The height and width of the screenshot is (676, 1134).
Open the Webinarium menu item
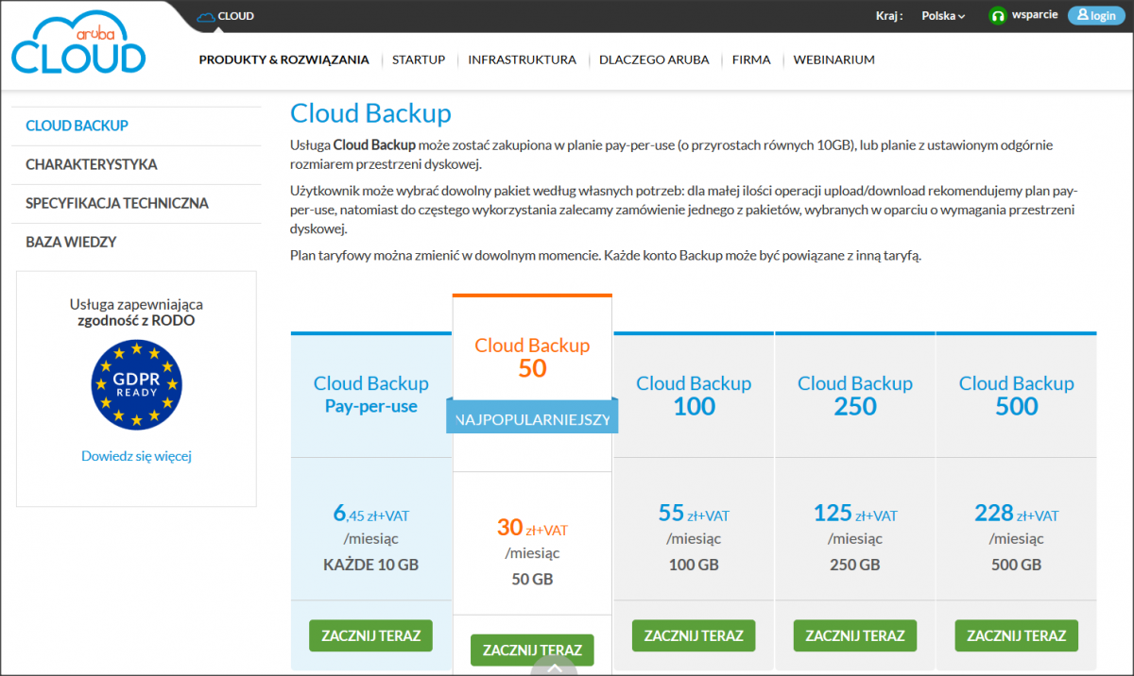click(x=833, y=59)
